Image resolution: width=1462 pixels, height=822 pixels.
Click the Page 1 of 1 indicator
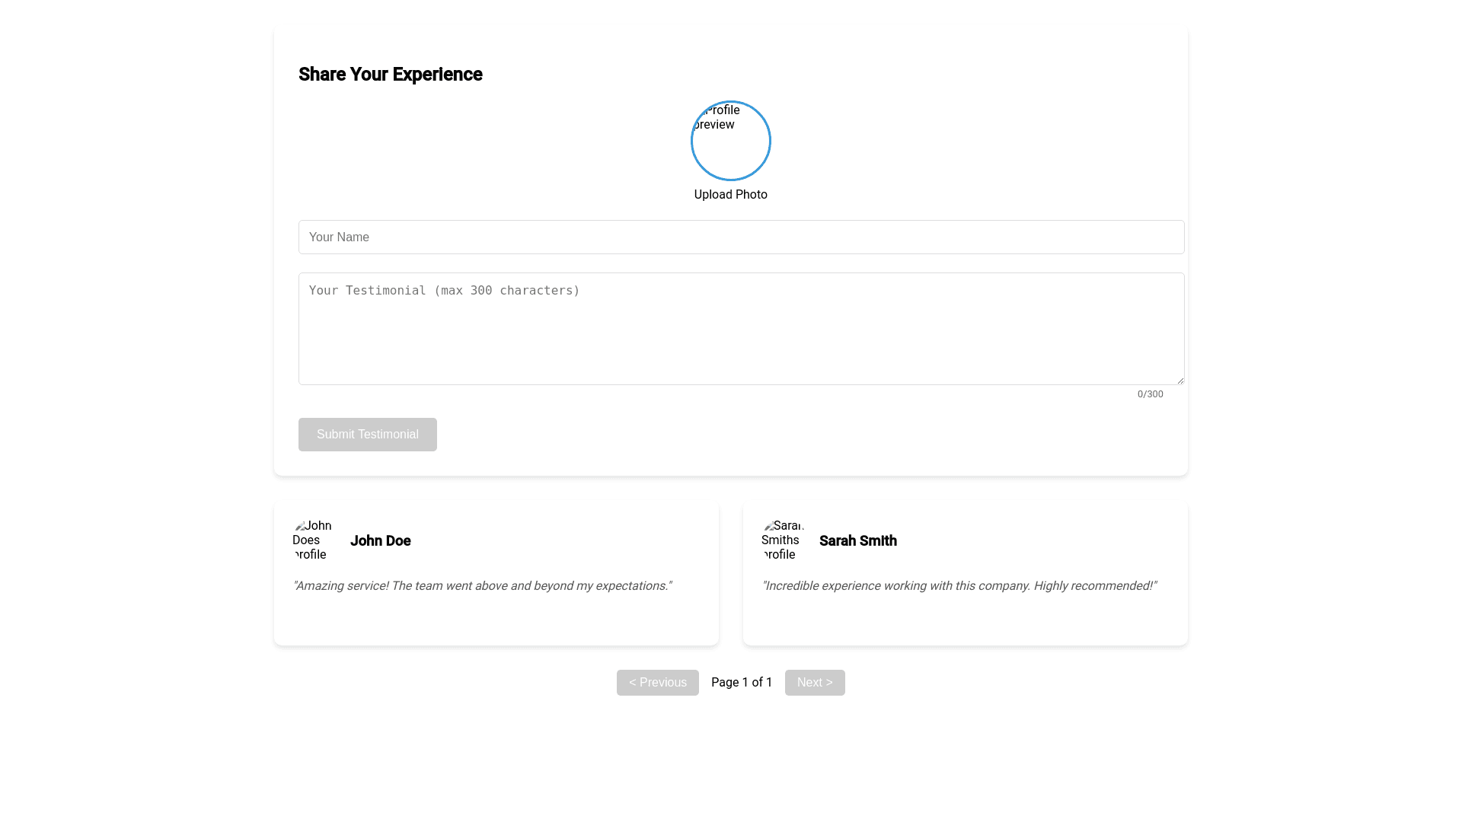click(741, 683)
